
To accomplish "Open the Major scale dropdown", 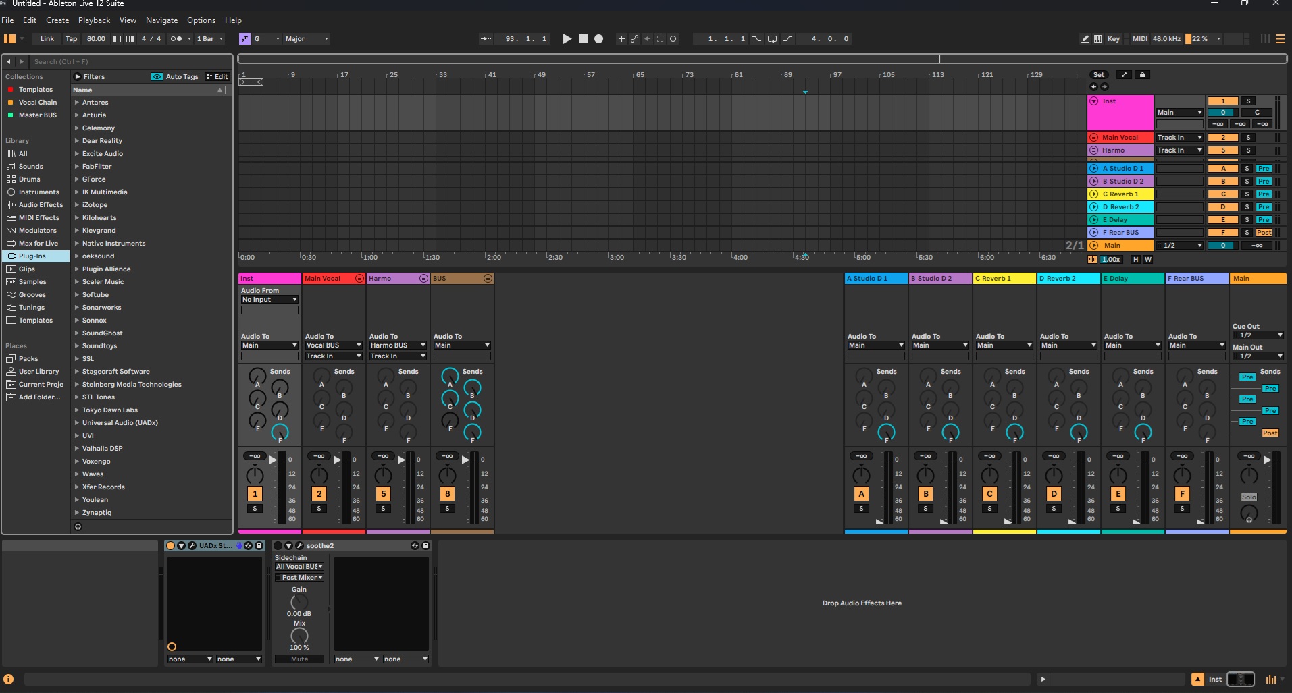I will [x=307, y=39].
